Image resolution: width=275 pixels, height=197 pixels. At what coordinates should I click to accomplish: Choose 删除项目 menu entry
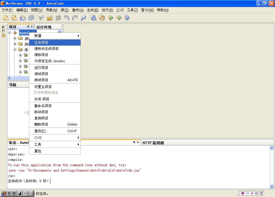point(55,124)
